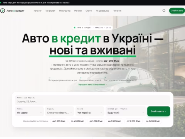Choose the до 4 000 ₴/міс chip
The height and width of the screenshot is (139, 185).
(77, 121)
